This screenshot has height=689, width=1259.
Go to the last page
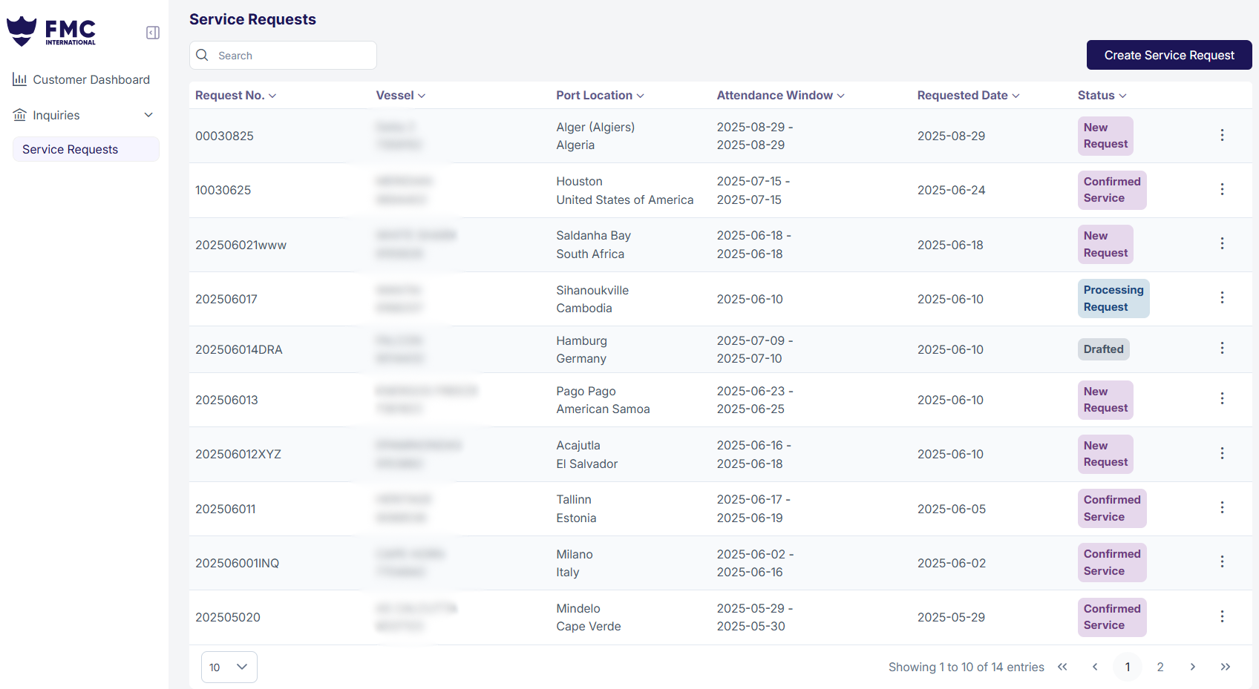click(x=1225, y=667)
